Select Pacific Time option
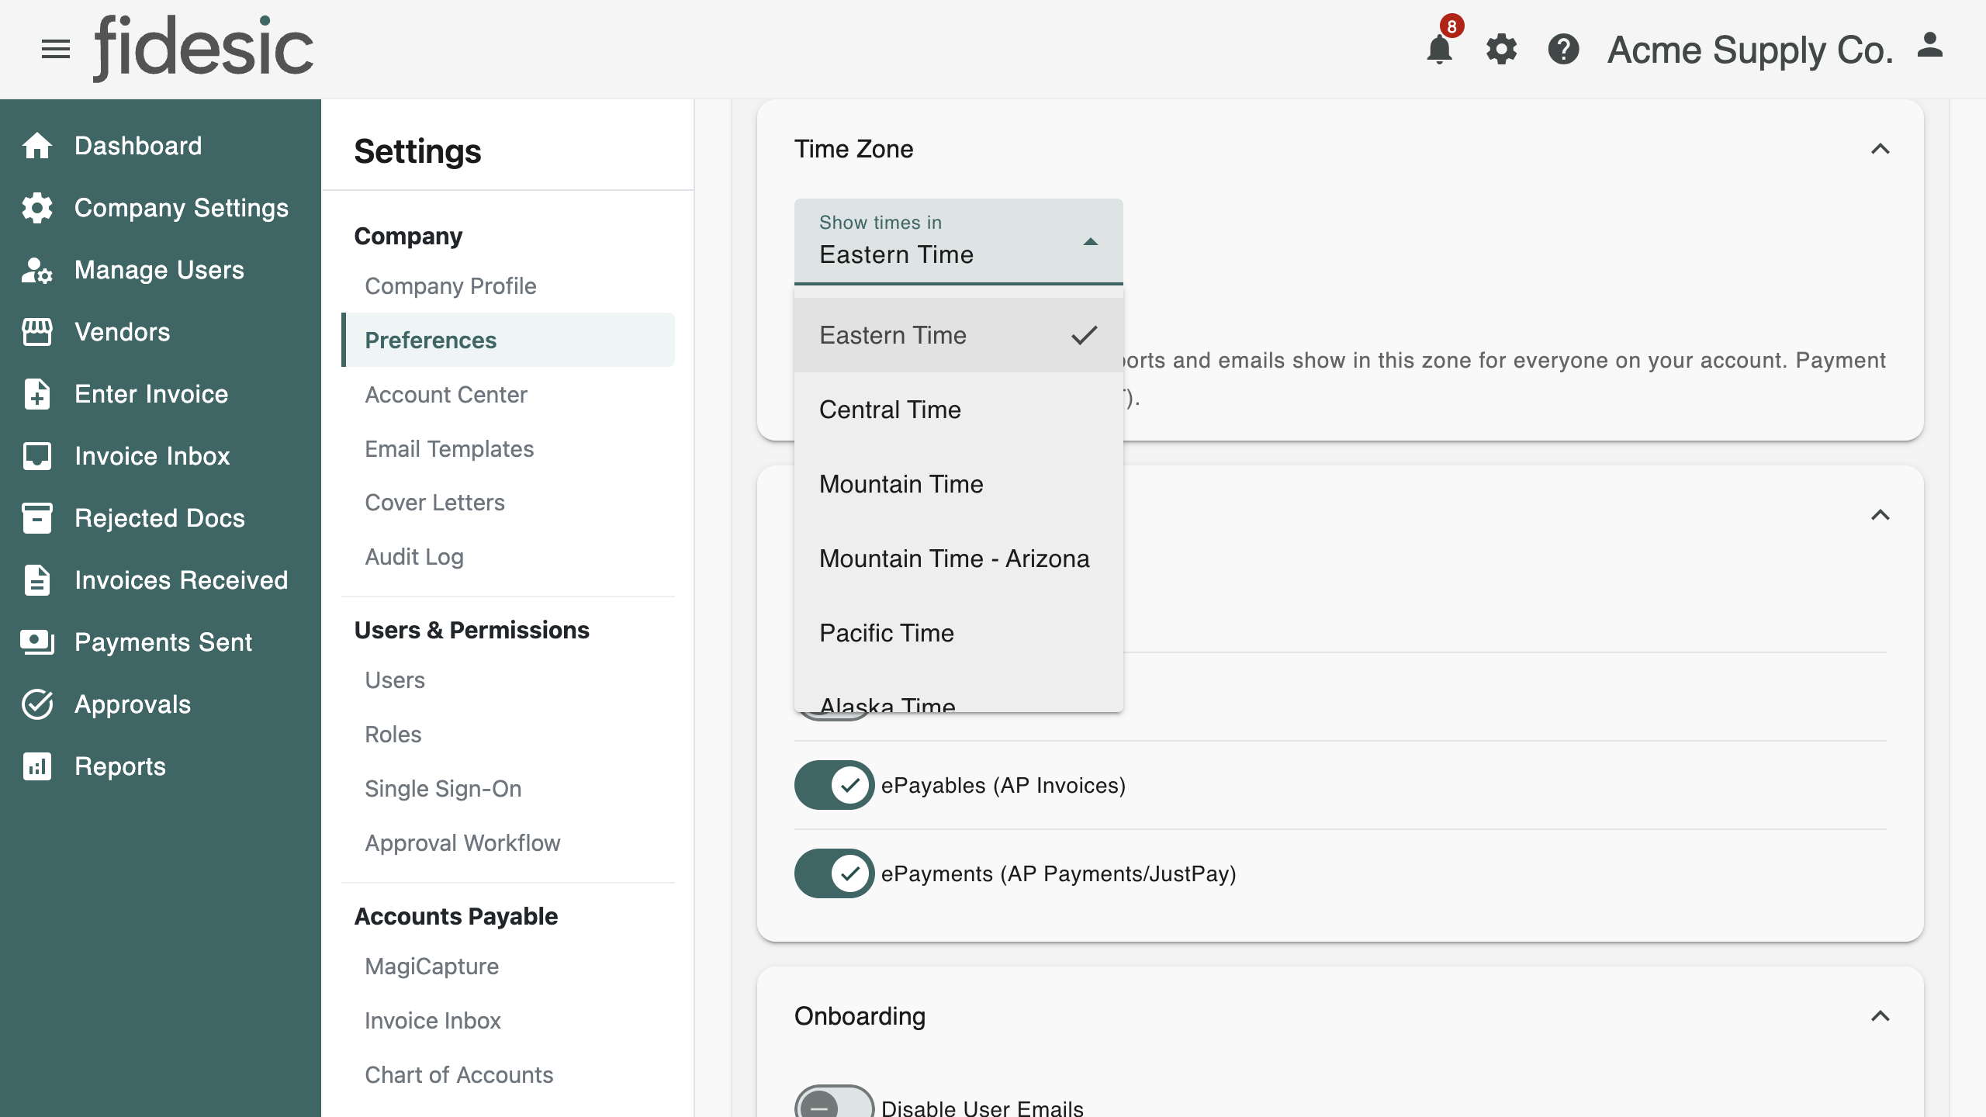 pyautogui.click(x=958, y=633)
